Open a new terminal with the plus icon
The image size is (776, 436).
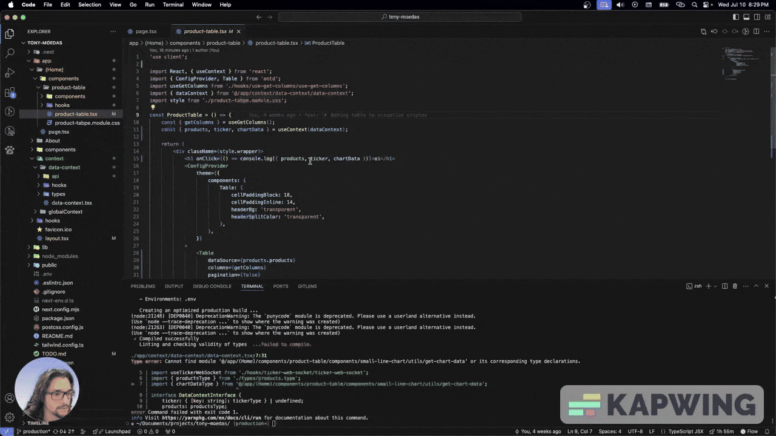click(x=709, y=286)
